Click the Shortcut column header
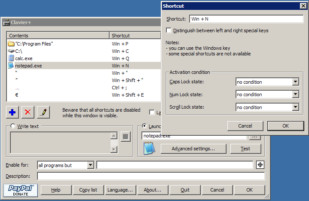The image size is (309, 201). (x=135, y=36)
